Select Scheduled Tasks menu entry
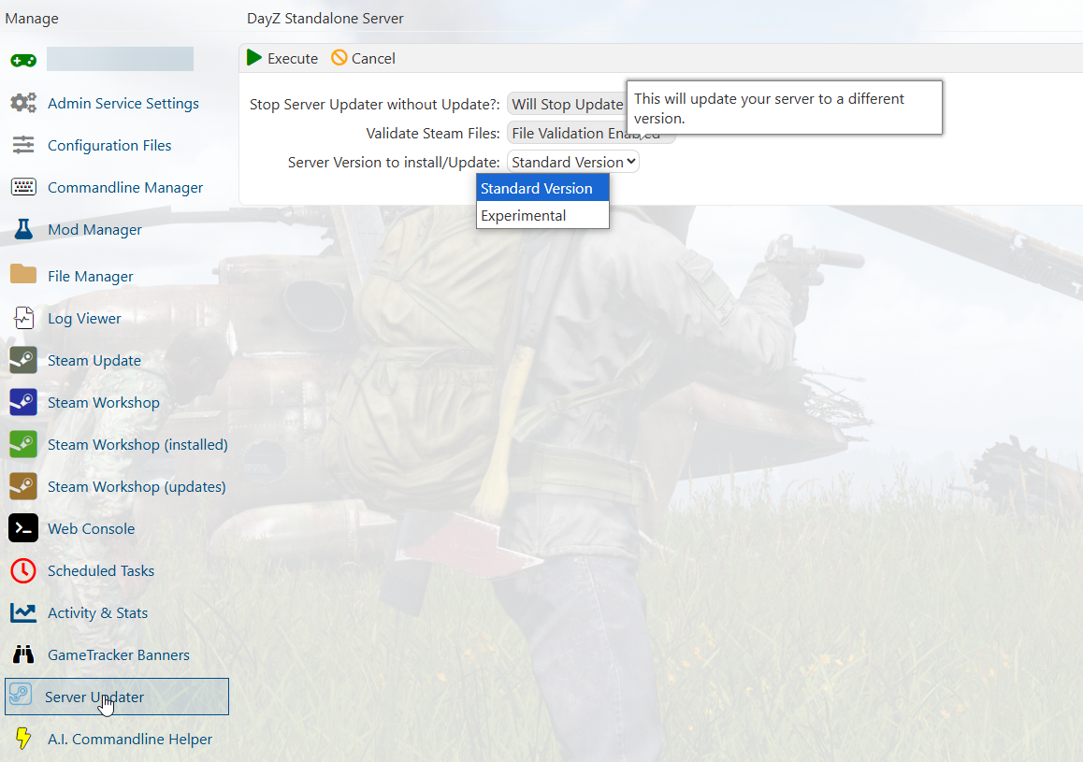This screenshot has width=1083, height=762. click(x=101, y=571)
